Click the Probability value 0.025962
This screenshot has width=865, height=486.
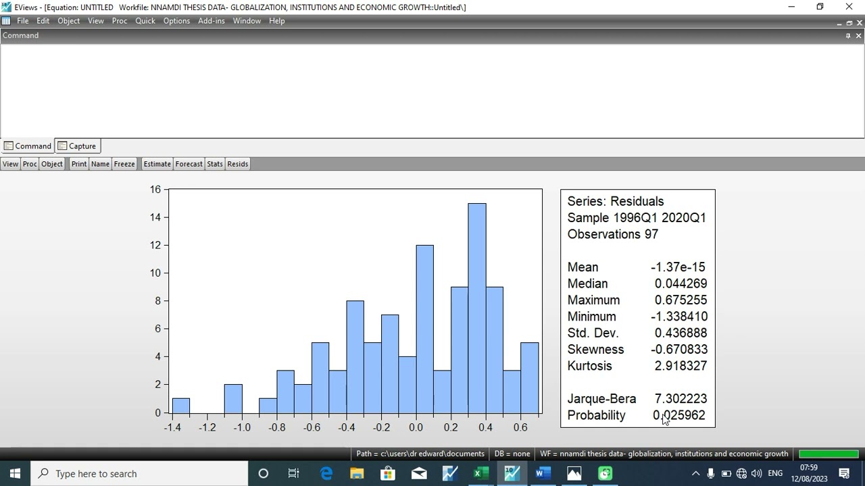[679, 415]
